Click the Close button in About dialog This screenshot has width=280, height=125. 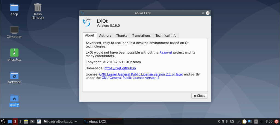pos(199,96)
